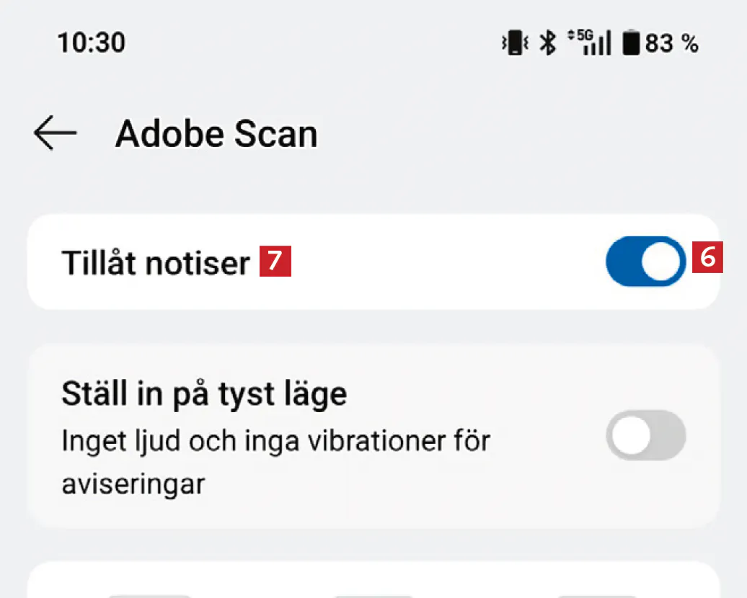Image resolution: width=747 pixels, height=598 pixels.
Task: Tap the vibrate mode icon in status bar
Action: tap(515, 44)
